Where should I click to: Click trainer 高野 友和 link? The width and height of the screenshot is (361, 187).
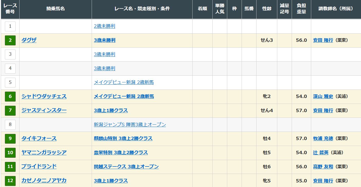[323, 167]
